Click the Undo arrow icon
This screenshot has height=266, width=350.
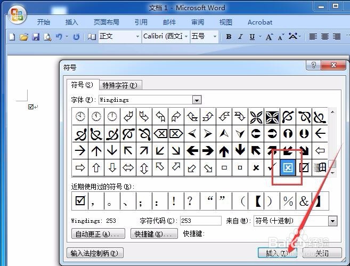pos(59,36)
